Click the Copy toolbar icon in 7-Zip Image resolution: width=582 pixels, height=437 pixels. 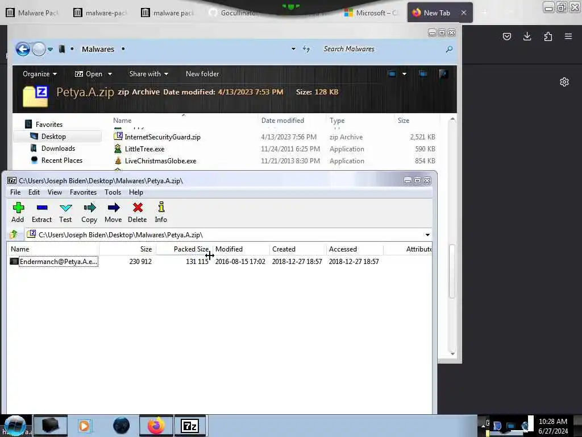pyautogui.click(x=89, y=213)
